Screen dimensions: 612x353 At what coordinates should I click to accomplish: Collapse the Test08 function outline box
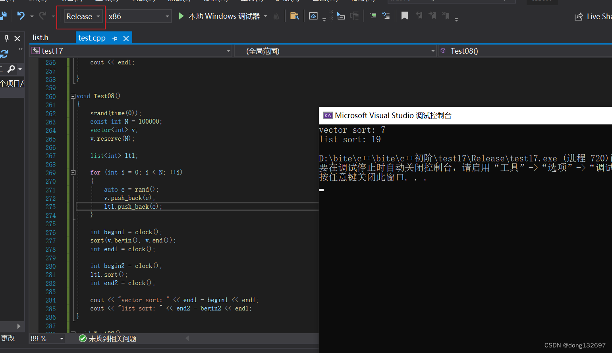point(73,96)
